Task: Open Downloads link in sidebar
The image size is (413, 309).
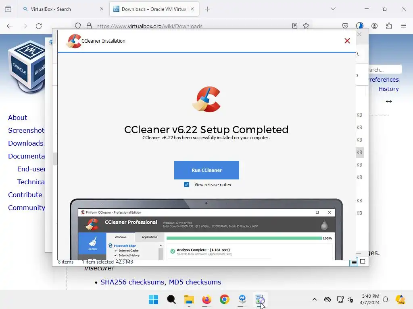Action: coord(25,143)
